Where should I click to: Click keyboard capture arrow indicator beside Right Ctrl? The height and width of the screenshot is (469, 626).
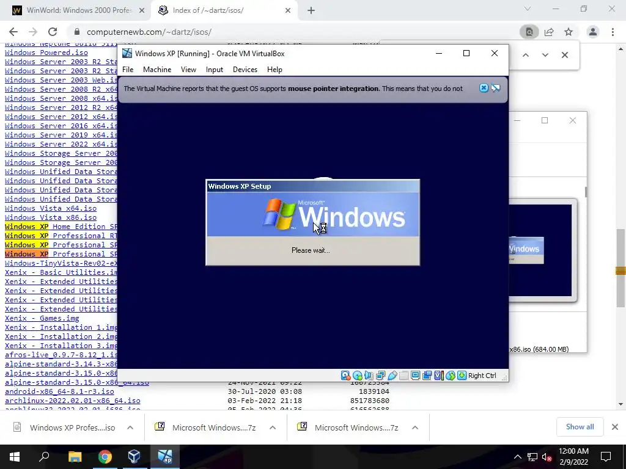(x=462, y=376)
